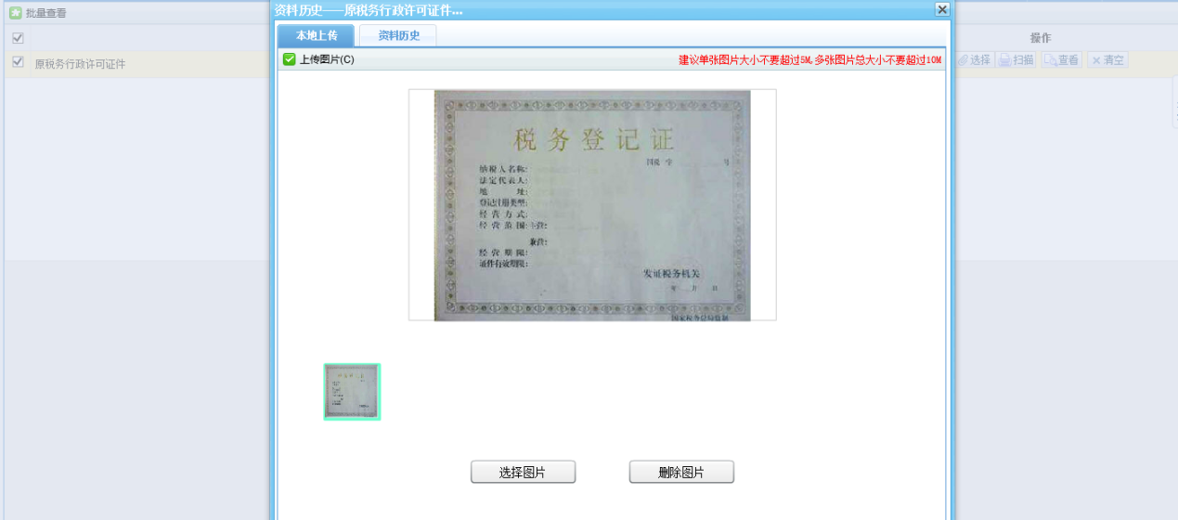Click the green star Batch View (批量查看) icon
The image size is (1178, 520).
16,13
